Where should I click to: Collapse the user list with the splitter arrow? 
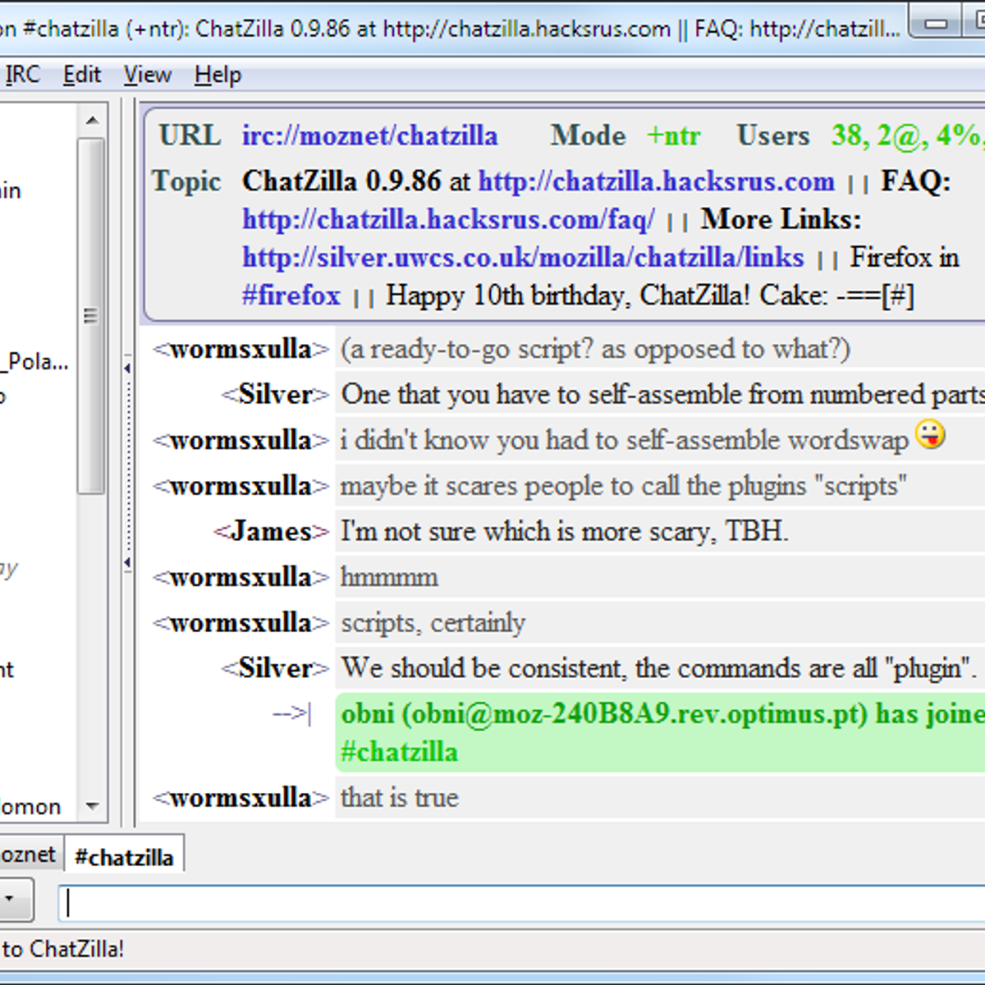128,369
